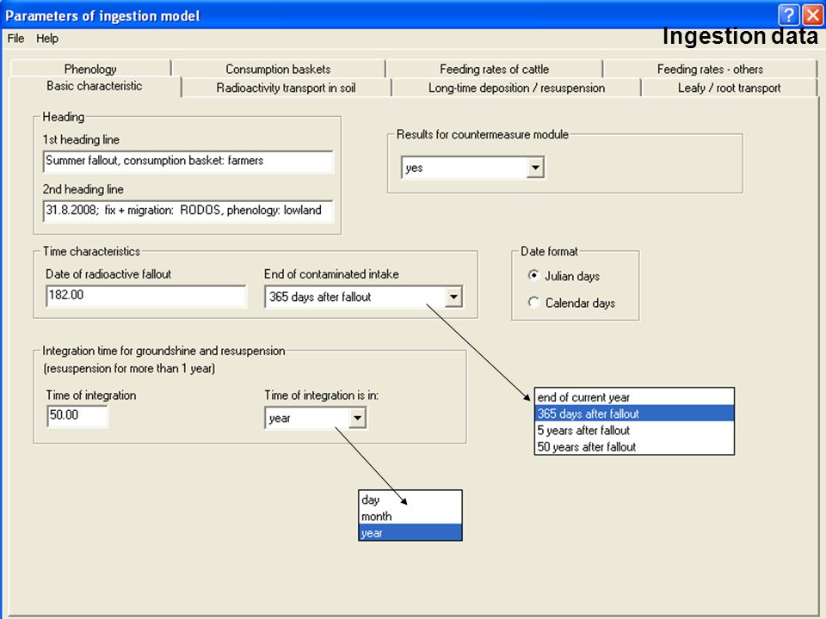Click the 1st heading line text field
826x619 pixels.
pyautogui.click(x=188, y=161)
